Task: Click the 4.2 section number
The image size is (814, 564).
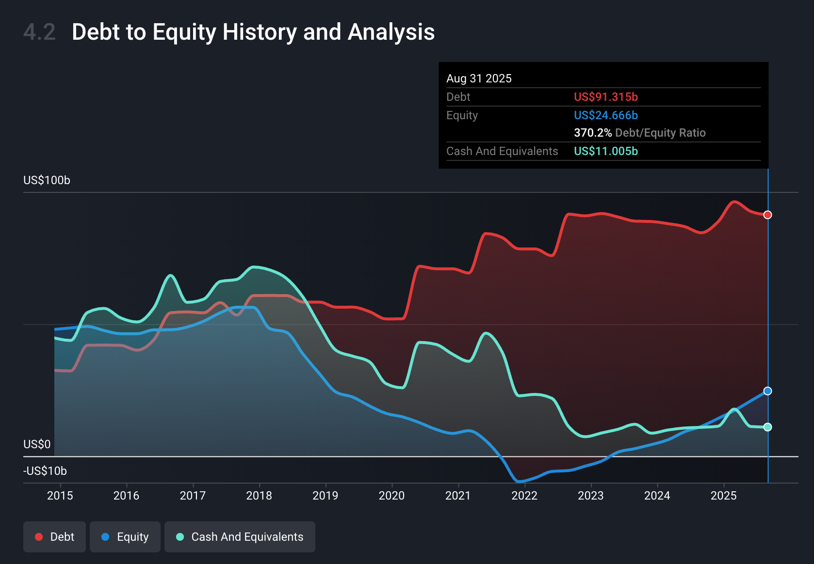Action: click(x=39, y=32)
